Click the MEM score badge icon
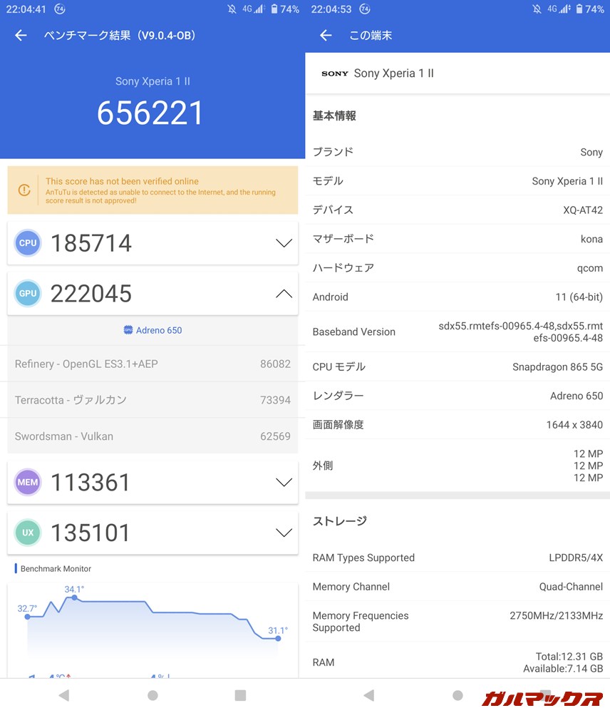 click(27, 482)
